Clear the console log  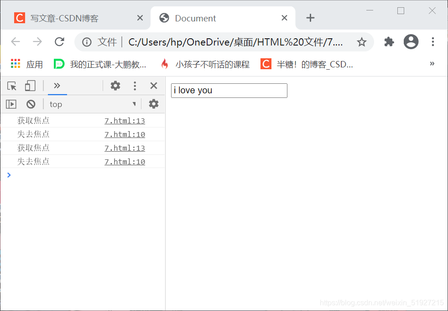point(31,104)
